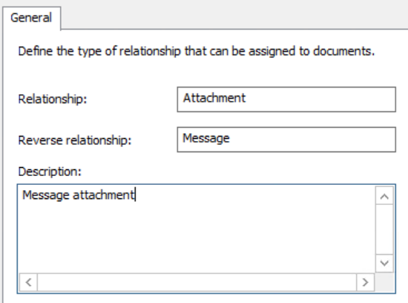Viewport: 408px width, 303px height.
Task: Click empty space below the description text
Action: tap(197, 237)
